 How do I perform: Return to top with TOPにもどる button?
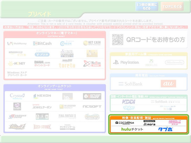(x=172, y=6)
